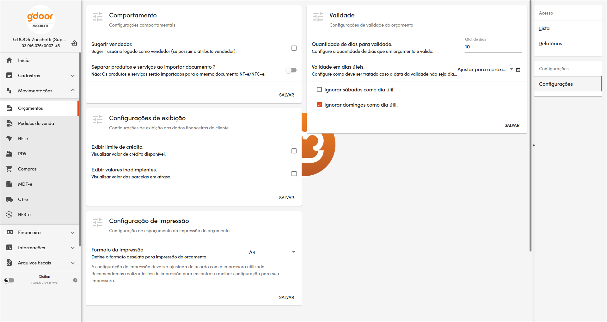607x322 pixels.
Task: Toggle Separar produtos e serviços switch
Action: [x=291, y=70]
